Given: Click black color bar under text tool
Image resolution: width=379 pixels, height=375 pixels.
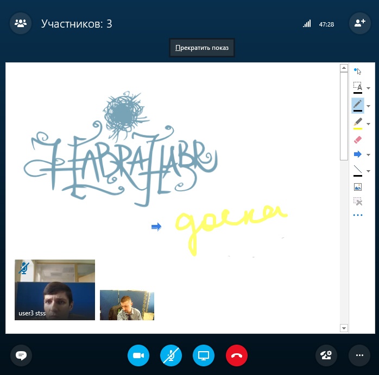Looking at the screenshot, I should point(358,93).
